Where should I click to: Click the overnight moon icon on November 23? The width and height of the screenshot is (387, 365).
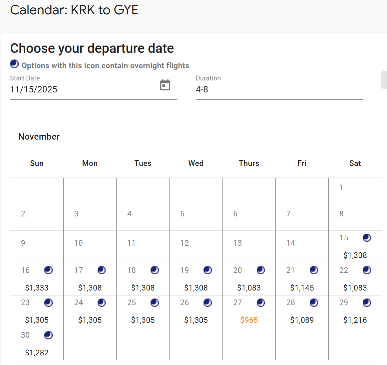click(x=48, y=303)
